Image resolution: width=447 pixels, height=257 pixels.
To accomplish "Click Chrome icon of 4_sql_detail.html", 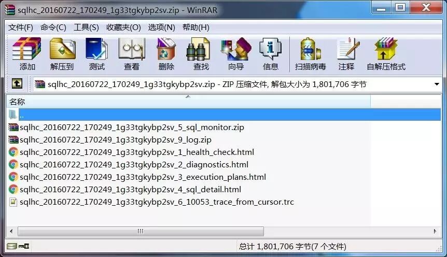I will click(13, 189).
